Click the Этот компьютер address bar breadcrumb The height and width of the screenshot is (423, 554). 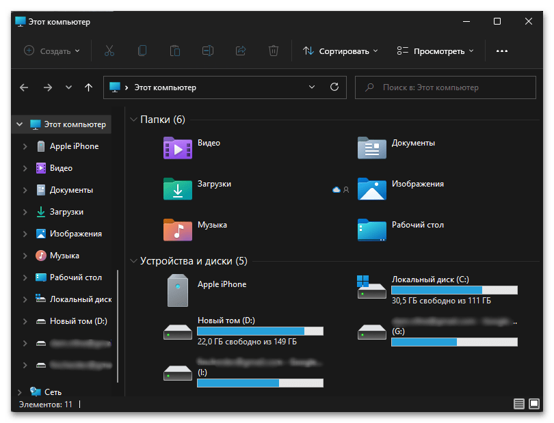165,87
